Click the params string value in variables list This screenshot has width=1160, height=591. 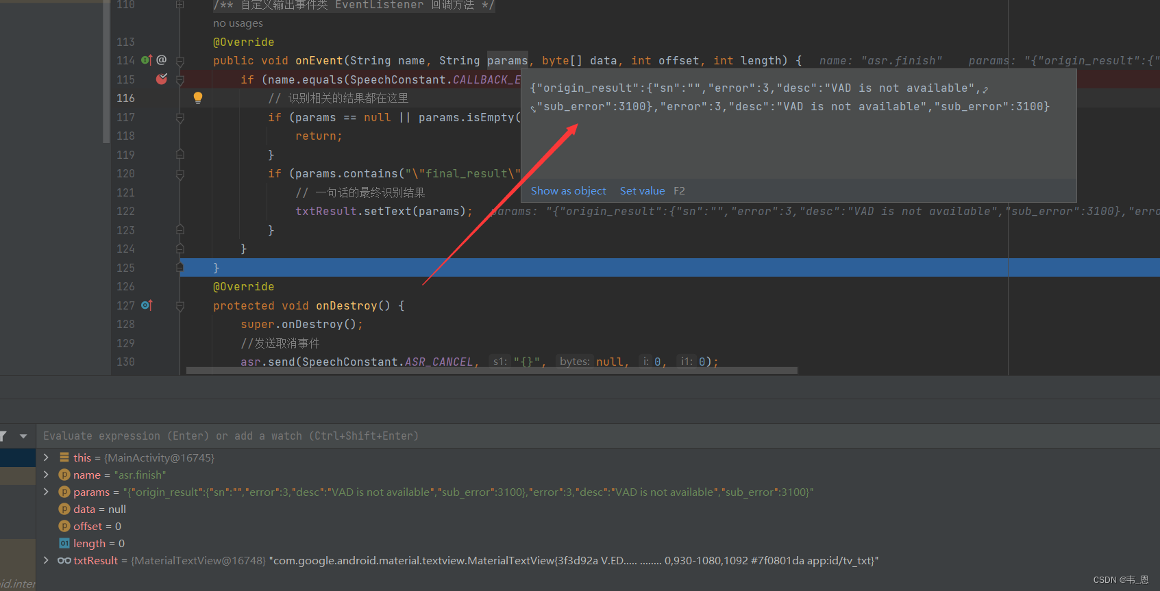468,492
